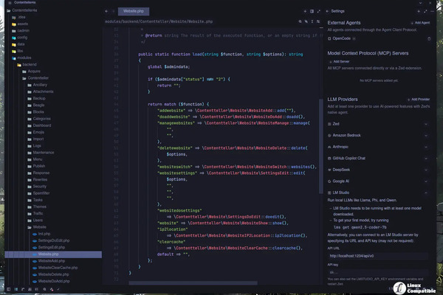The width and height of the screenshot is (443, 295).
Task: Click the breadcrumb path modules/backend/Contentteller/Website/Website.php
Action: (x=159, y=21)
